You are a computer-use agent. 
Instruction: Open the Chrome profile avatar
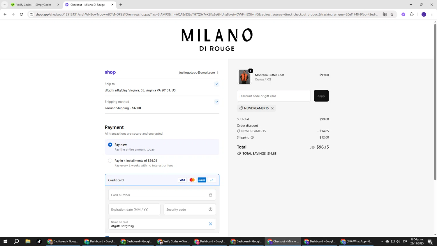coord(424,14)
